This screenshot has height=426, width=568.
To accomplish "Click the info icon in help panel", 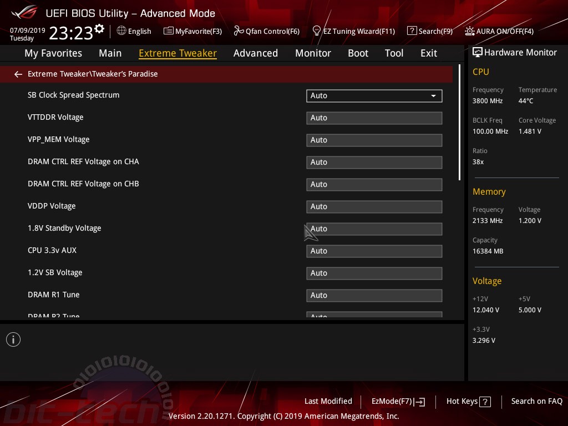I will pos(13,339).
